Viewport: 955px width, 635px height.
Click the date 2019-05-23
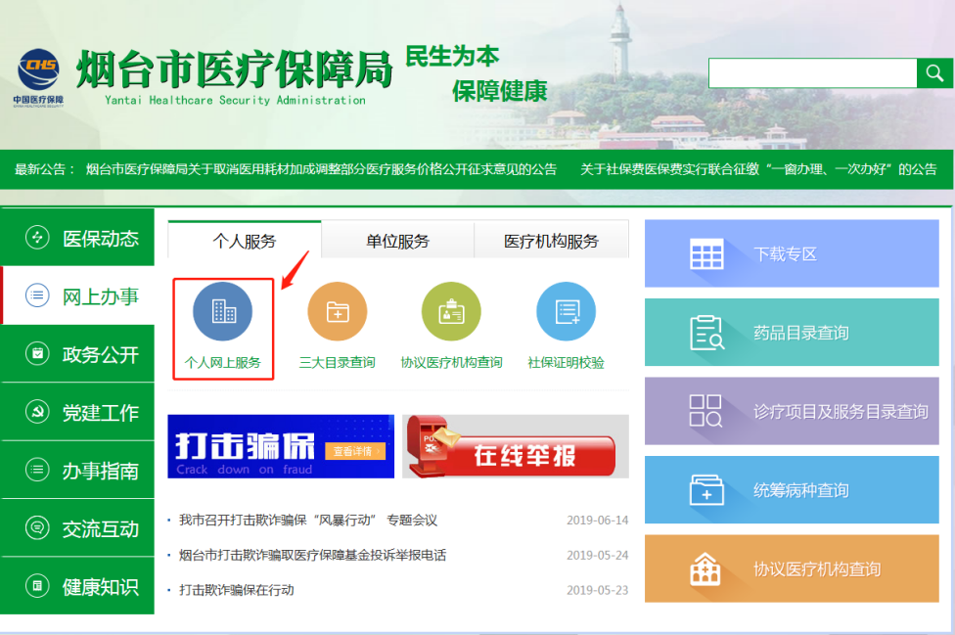[598, 590]
